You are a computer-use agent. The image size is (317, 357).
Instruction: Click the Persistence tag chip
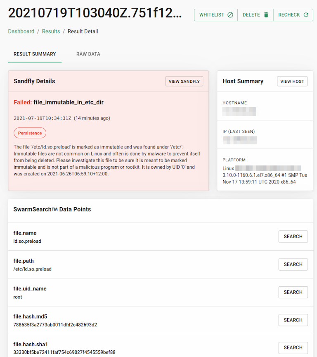pyautogui.click(x=30, y=133)
